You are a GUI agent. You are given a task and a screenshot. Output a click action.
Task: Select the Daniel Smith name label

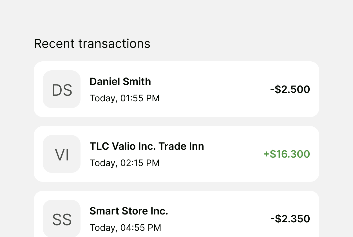(120, 82)
